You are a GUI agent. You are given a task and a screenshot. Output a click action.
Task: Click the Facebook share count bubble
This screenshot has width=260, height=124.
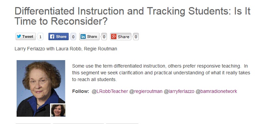click(x=73, y=37)
